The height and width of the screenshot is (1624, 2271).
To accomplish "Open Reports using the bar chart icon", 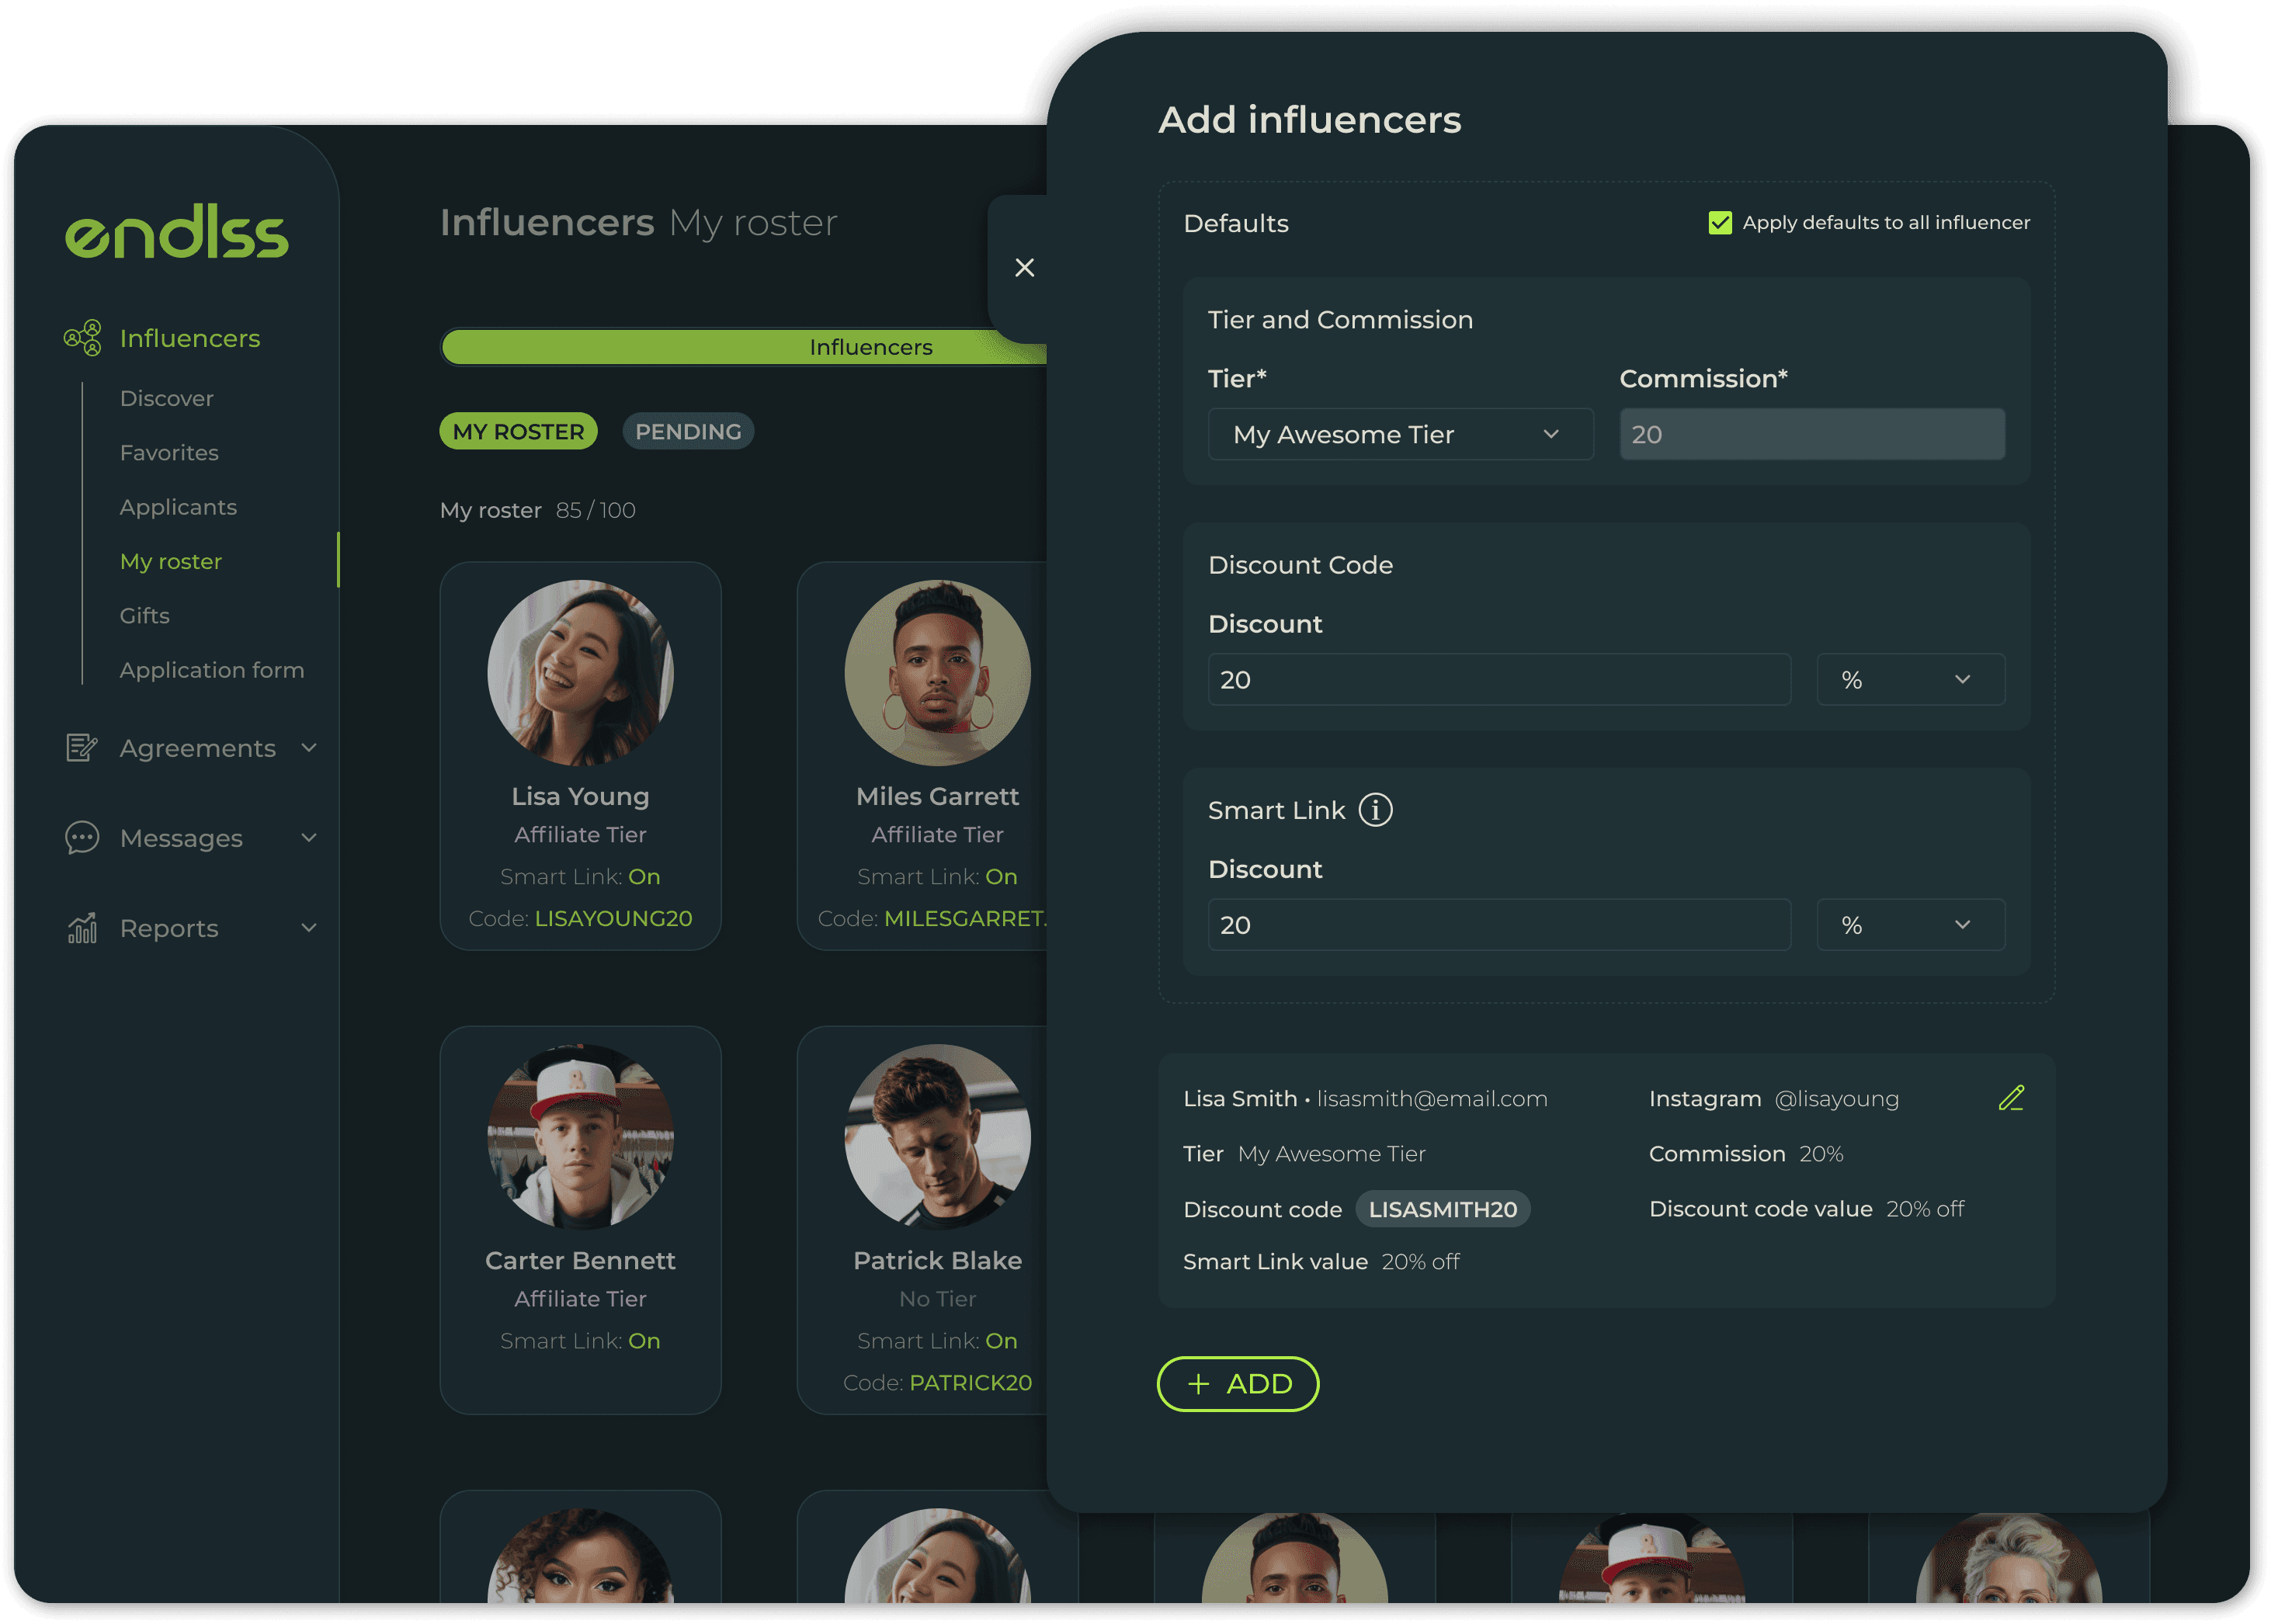I will click(x=81, y=928).
